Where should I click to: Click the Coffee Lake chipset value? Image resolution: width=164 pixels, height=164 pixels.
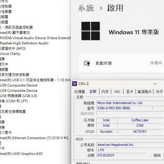click(x=140, y=120)
